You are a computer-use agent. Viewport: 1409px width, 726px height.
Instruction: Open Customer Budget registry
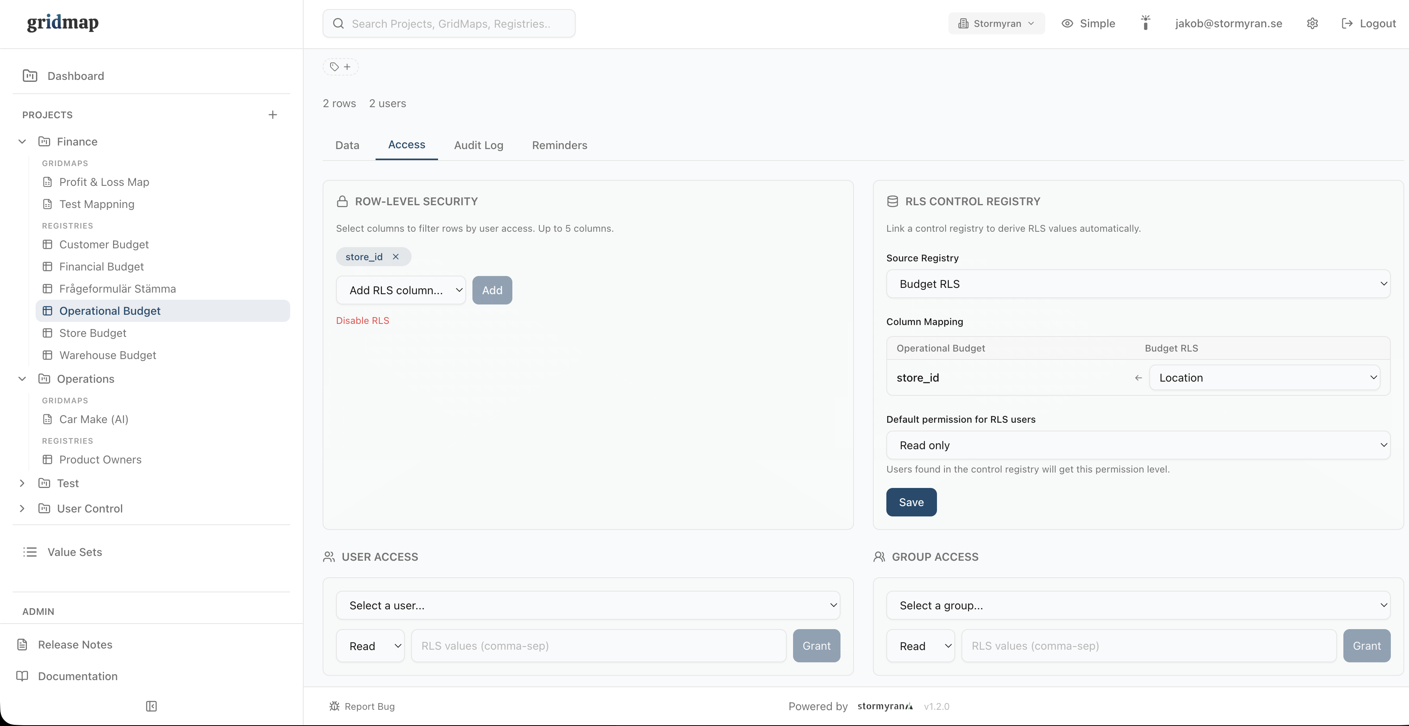(104, 244)
